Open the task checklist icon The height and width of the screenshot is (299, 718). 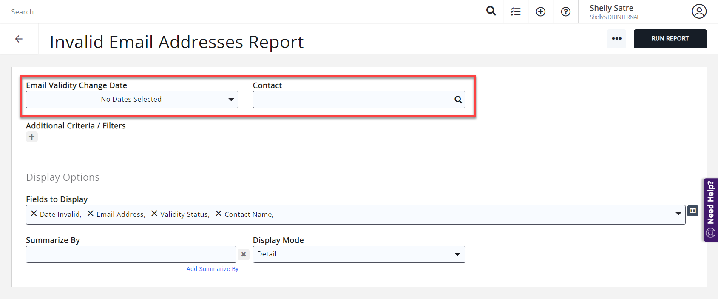(x=516, y=12)
